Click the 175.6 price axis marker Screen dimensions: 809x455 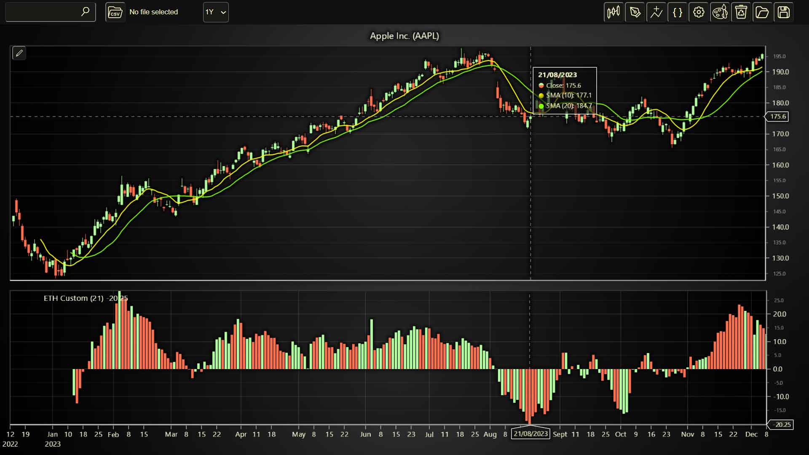click(x=777, y=117)
